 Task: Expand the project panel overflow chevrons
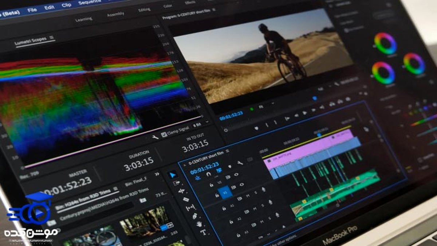click(x=157, y=174)
